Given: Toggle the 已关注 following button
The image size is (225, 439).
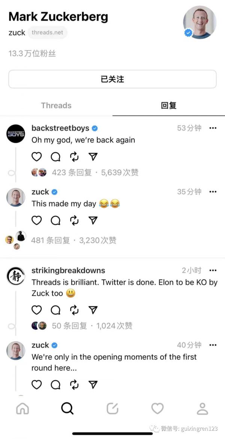Looking at the screenshot, I should [112, 79].
